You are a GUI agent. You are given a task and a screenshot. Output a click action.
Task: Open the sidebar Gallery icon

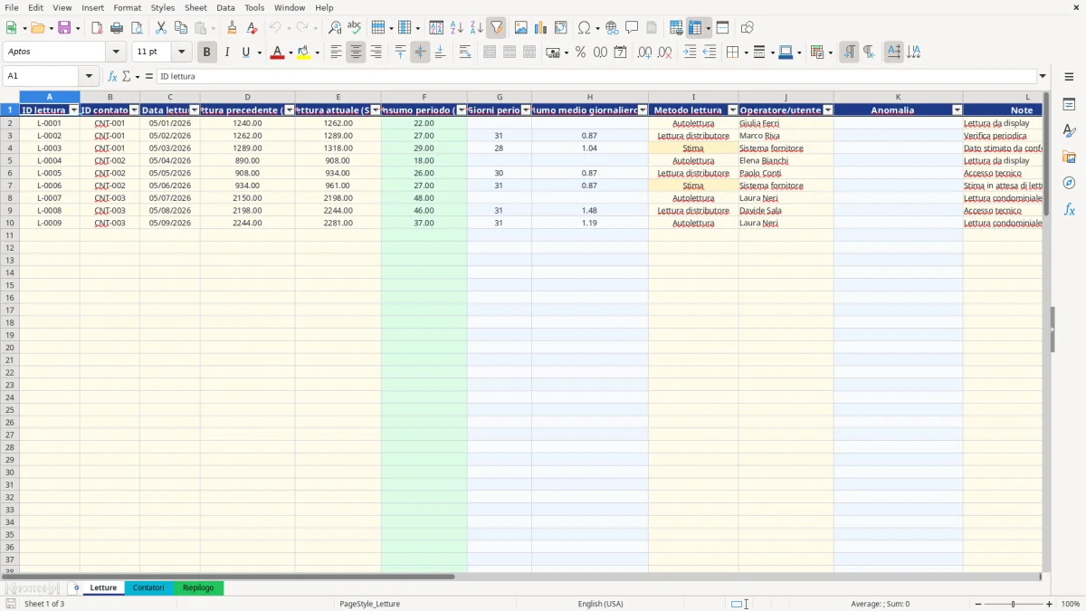point(1069,158)
